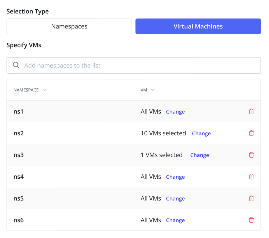Switch to Virtual Machines selection type
The width and height of the screenshot is (269, 238).
coord(198,26)
